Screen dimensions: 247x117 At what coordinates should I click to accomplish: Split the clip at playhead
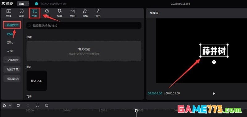coord(37,105)
